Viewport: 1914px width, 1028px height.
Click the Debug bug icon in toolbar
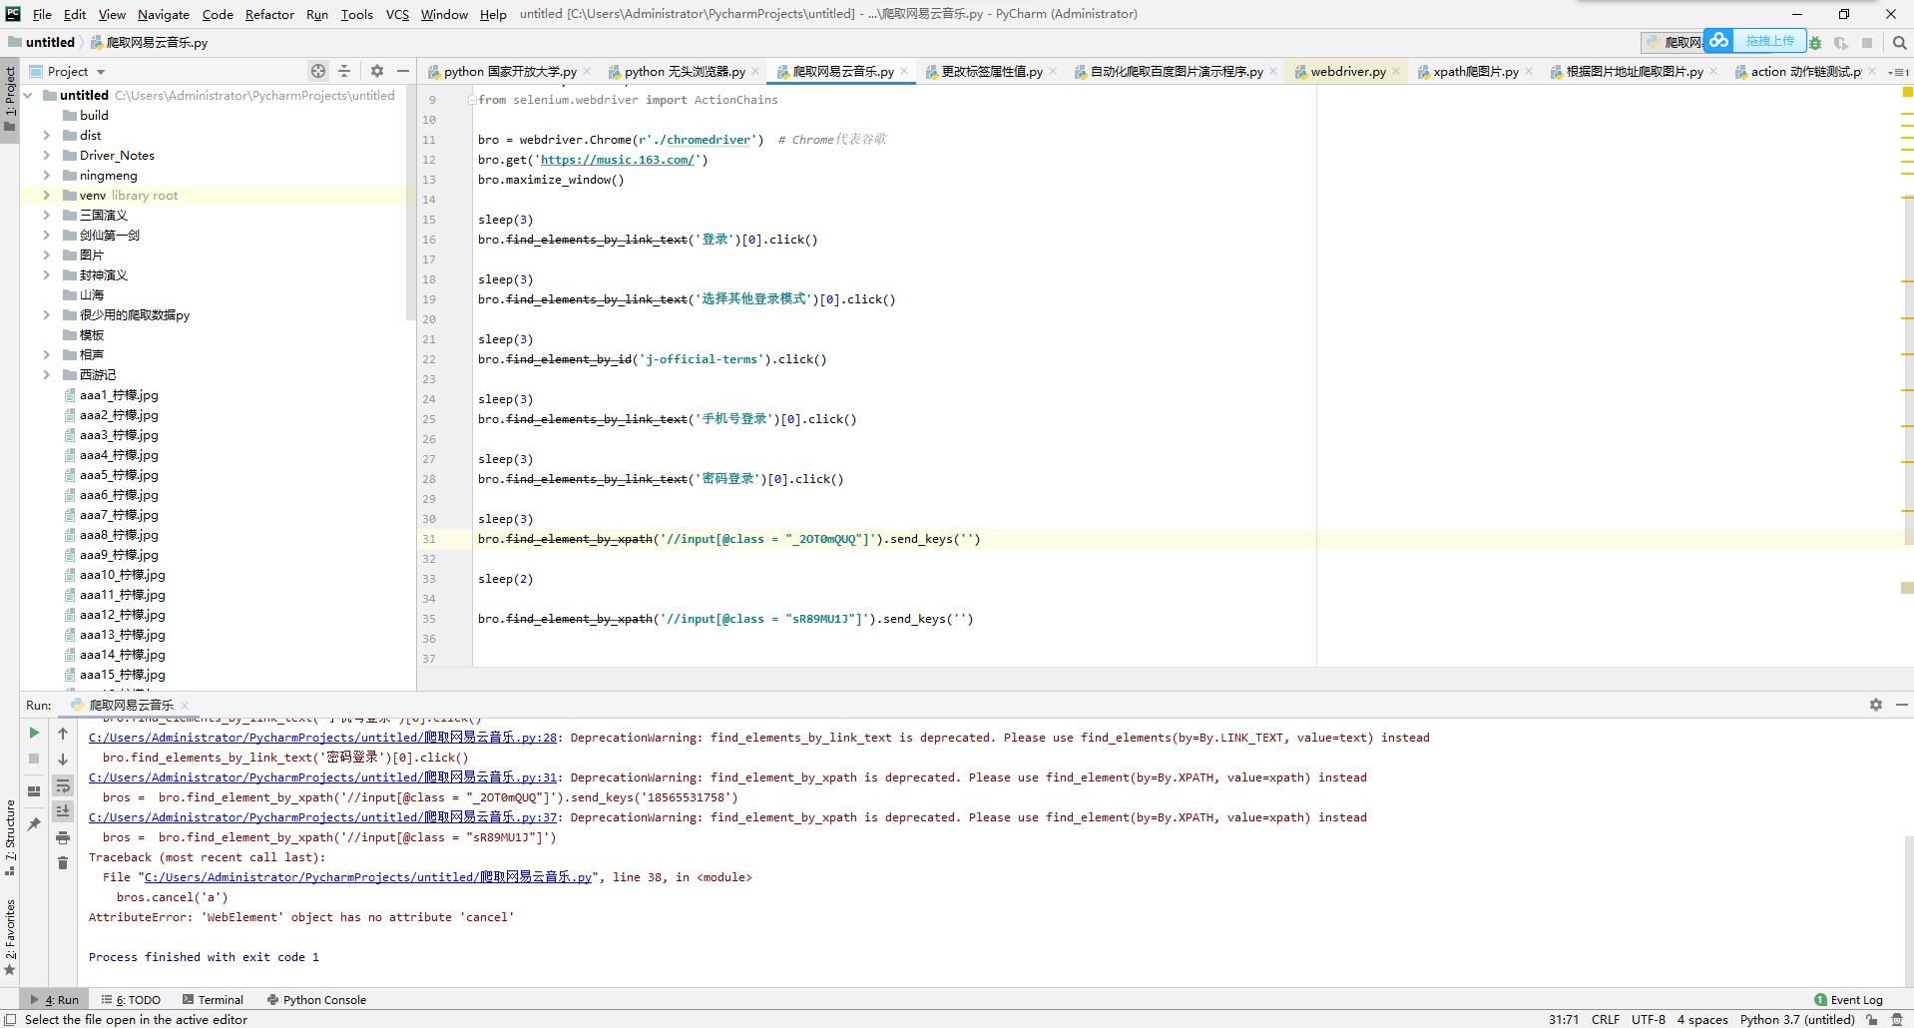1815,43
